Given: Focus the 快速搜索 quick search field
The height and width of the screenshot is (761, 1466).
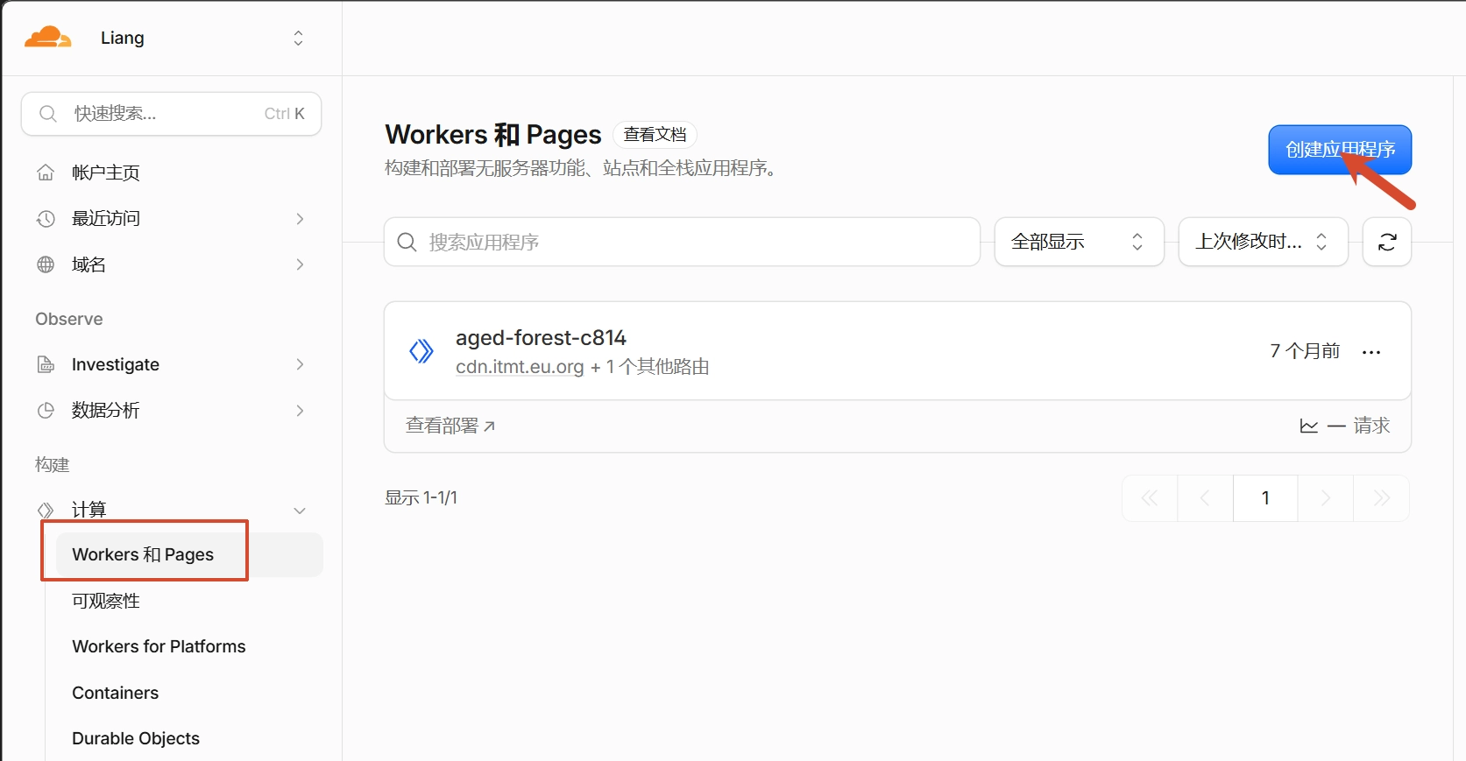Looking at the screenshot, I should pyautogui.click(x=171, y=114).
